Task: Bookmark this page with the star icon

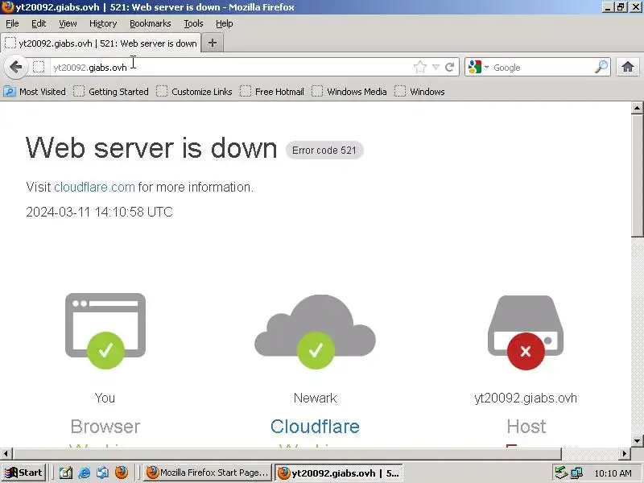Action: tap(419, 67)
